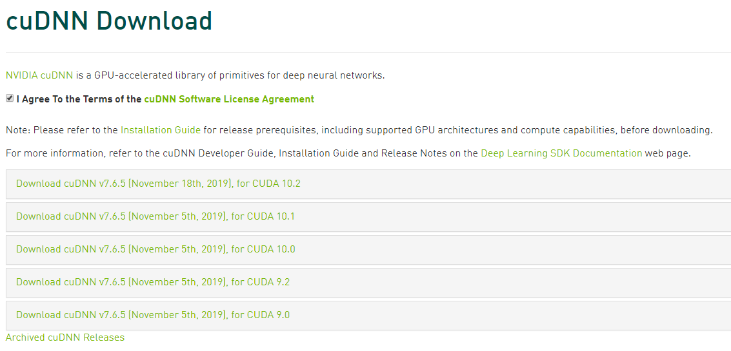Click the 'web page.' text after documentation link
Screen dimensions: 731x351
(x=668, y=154)
